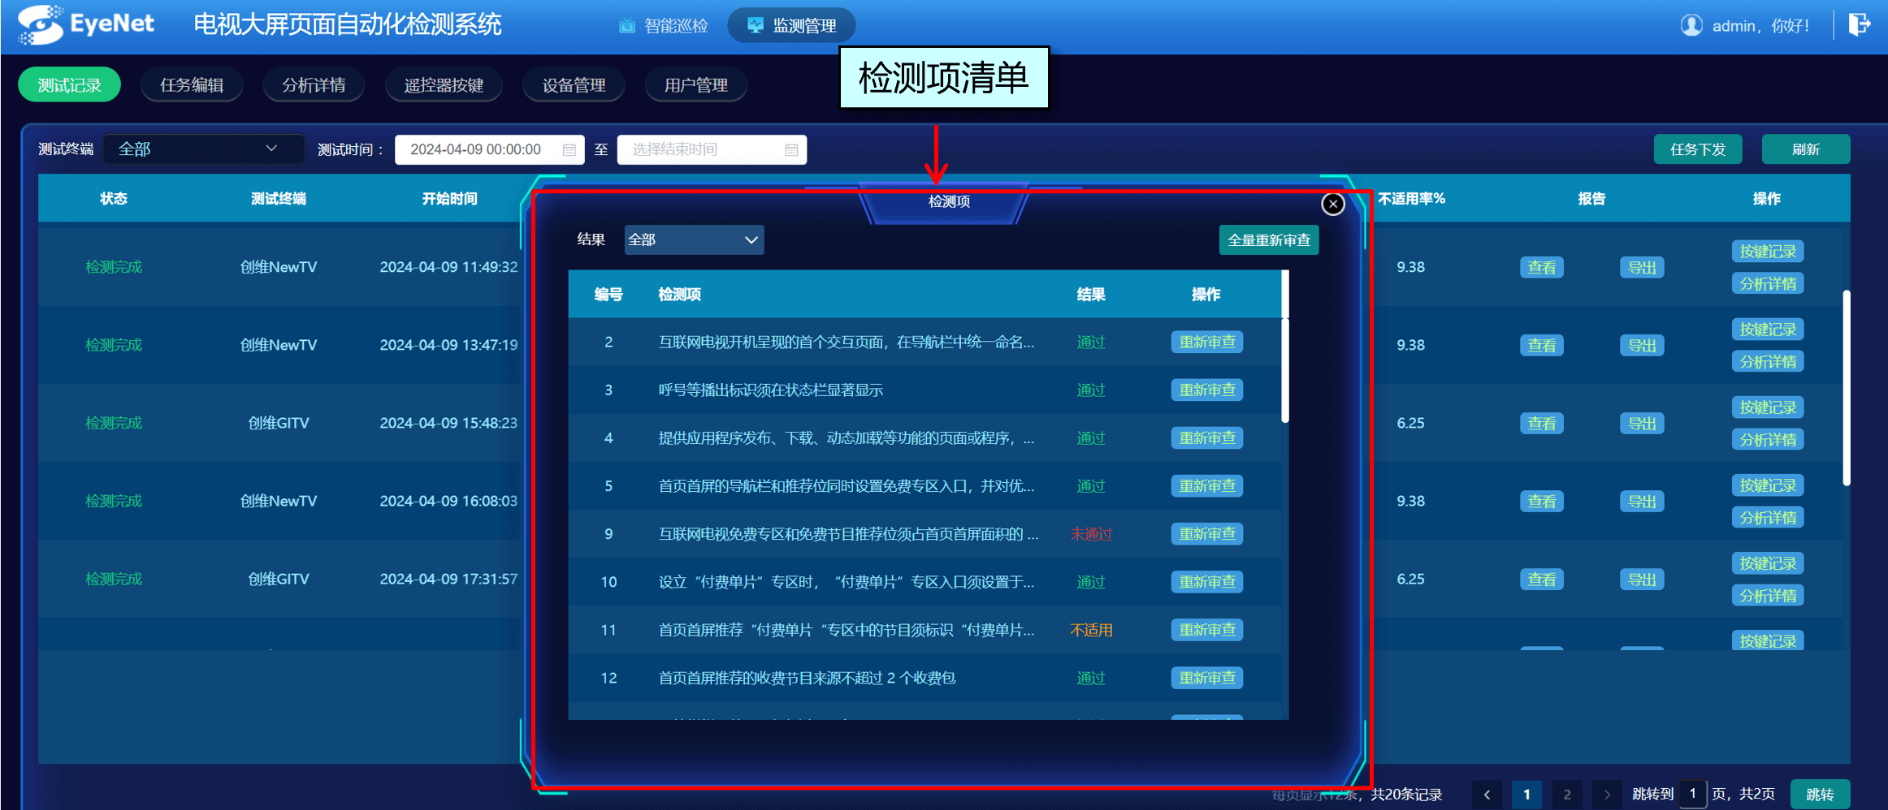
Task: Switch to the 用户管理 tab
Action: point(696,84)
